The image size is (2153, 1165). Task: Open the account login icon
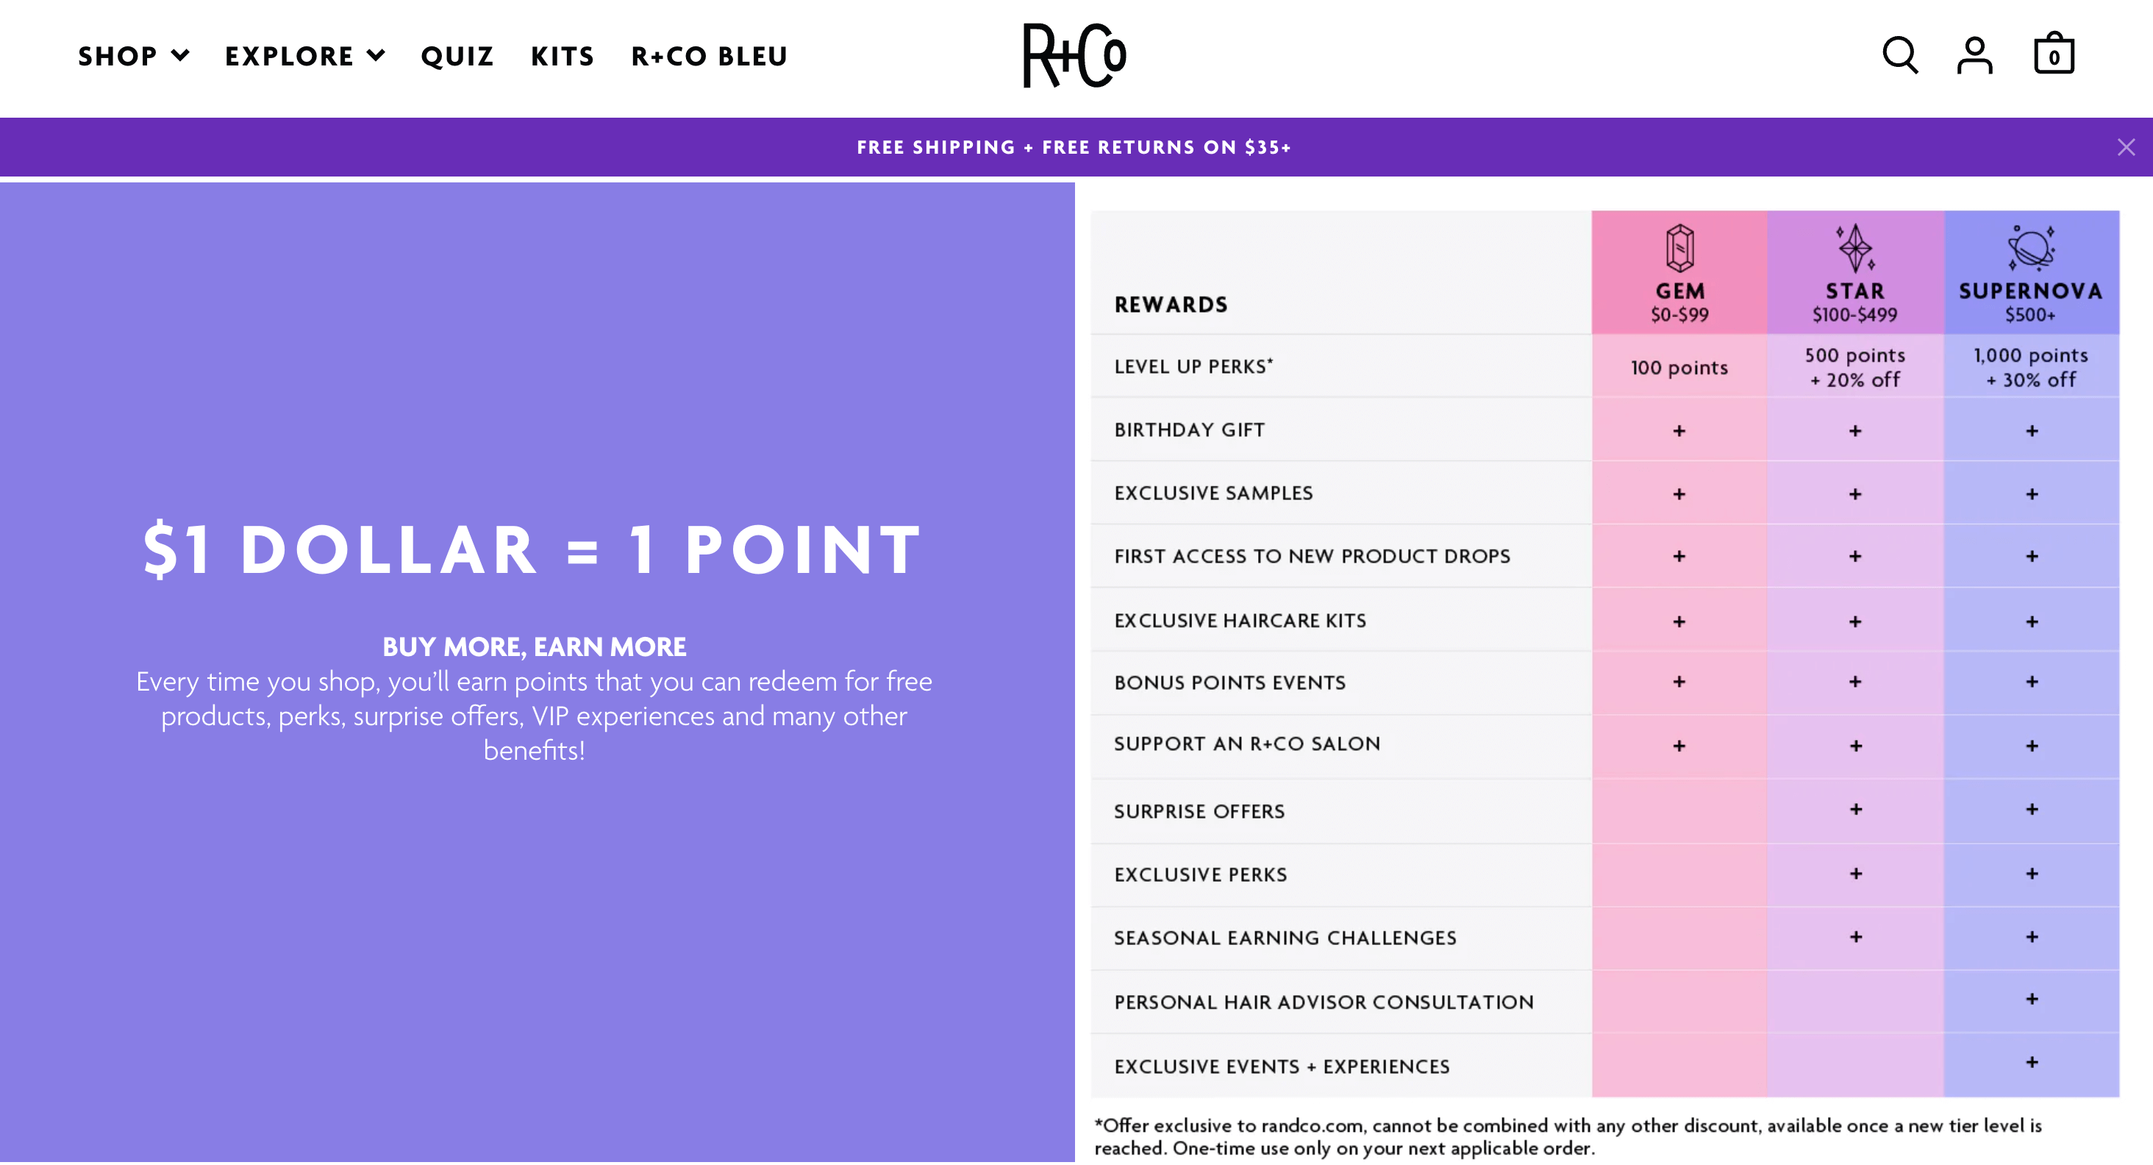coord(1974,55)
